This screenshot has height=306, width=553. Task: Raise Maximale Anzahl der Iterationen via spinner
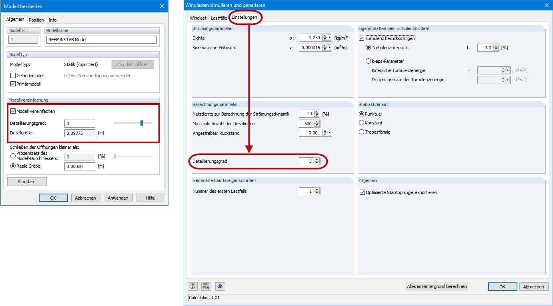pyautogui.click(x=317, y=122)
